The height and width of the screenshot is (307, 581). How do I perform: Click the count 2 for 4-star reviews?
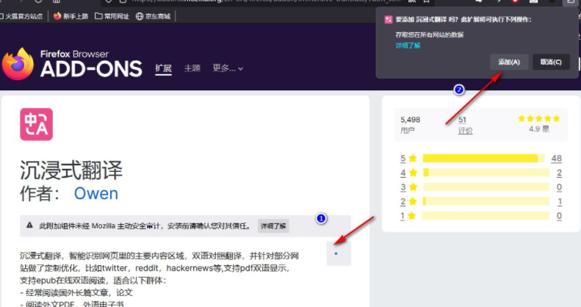click(x=559, y=173)
